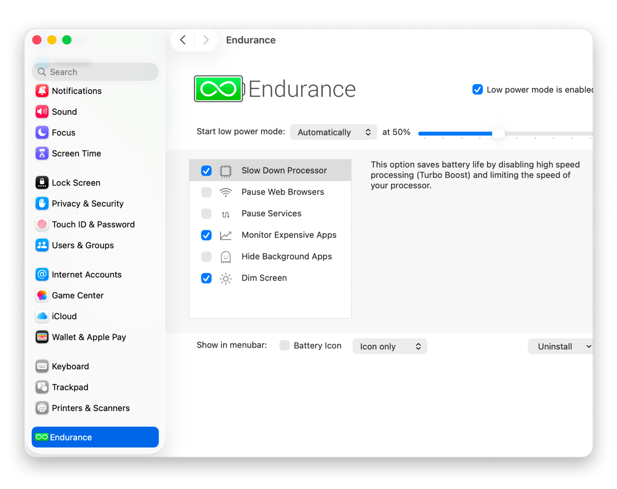Disable Low power mode checkbox

click(x=477, y=90)
